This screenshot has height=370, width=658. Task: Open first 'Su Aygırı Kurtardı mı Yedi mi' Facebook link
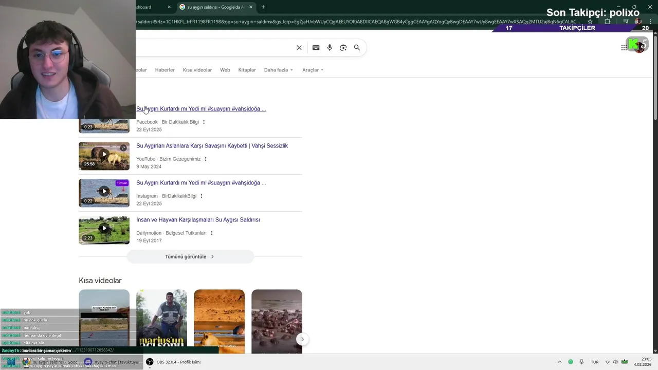(x=201, y=109)
